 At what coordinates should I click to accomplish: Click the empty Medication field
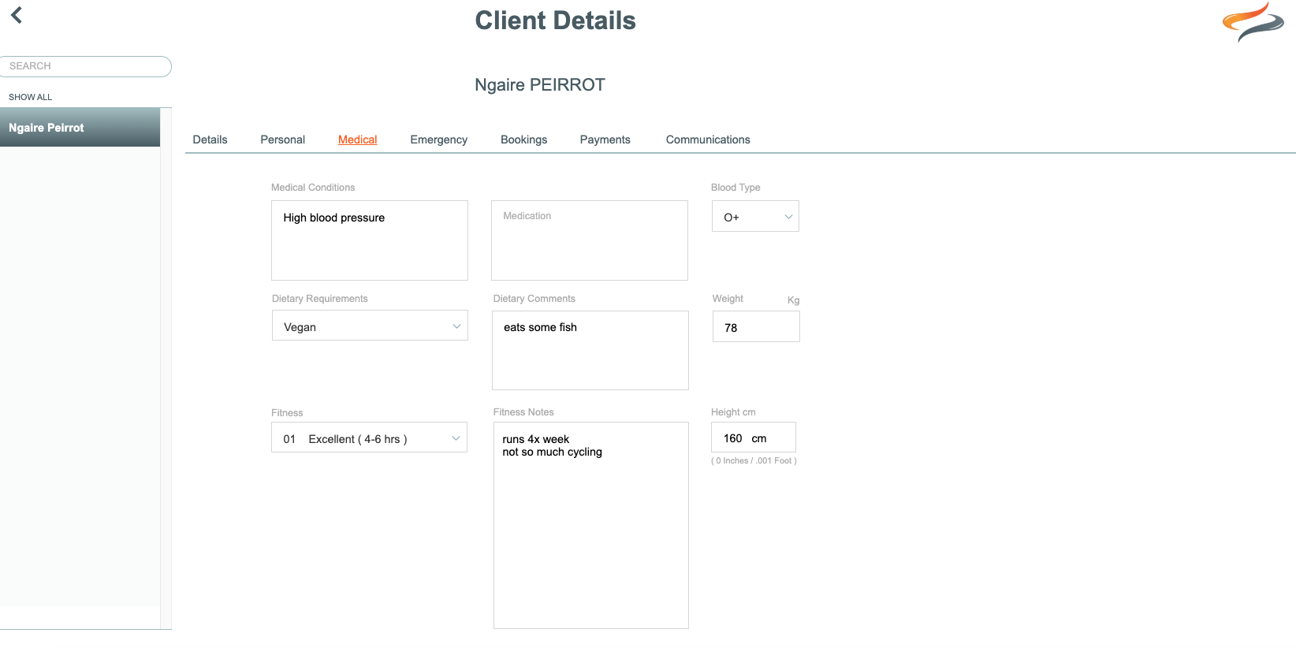(590, 240)
